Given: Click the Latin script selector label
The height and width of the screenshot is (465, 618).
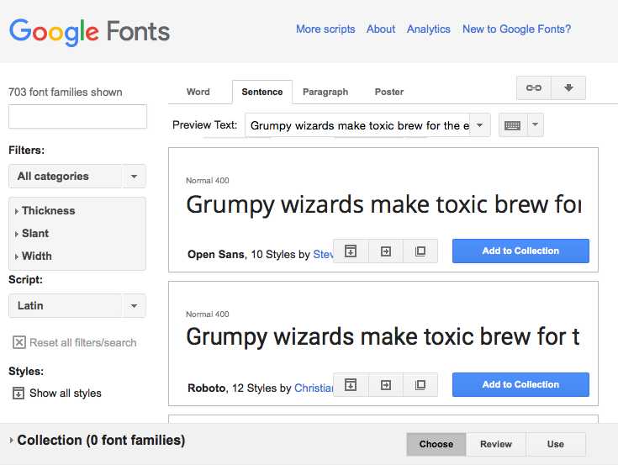Looking at the screenshot, I should pyautogui.click(x=65, y=306).
